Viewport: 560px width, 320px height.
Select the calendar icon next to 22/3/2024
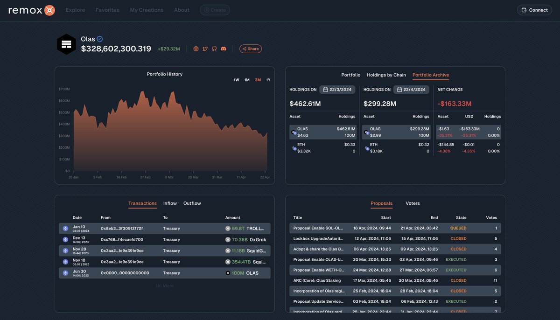326,89
